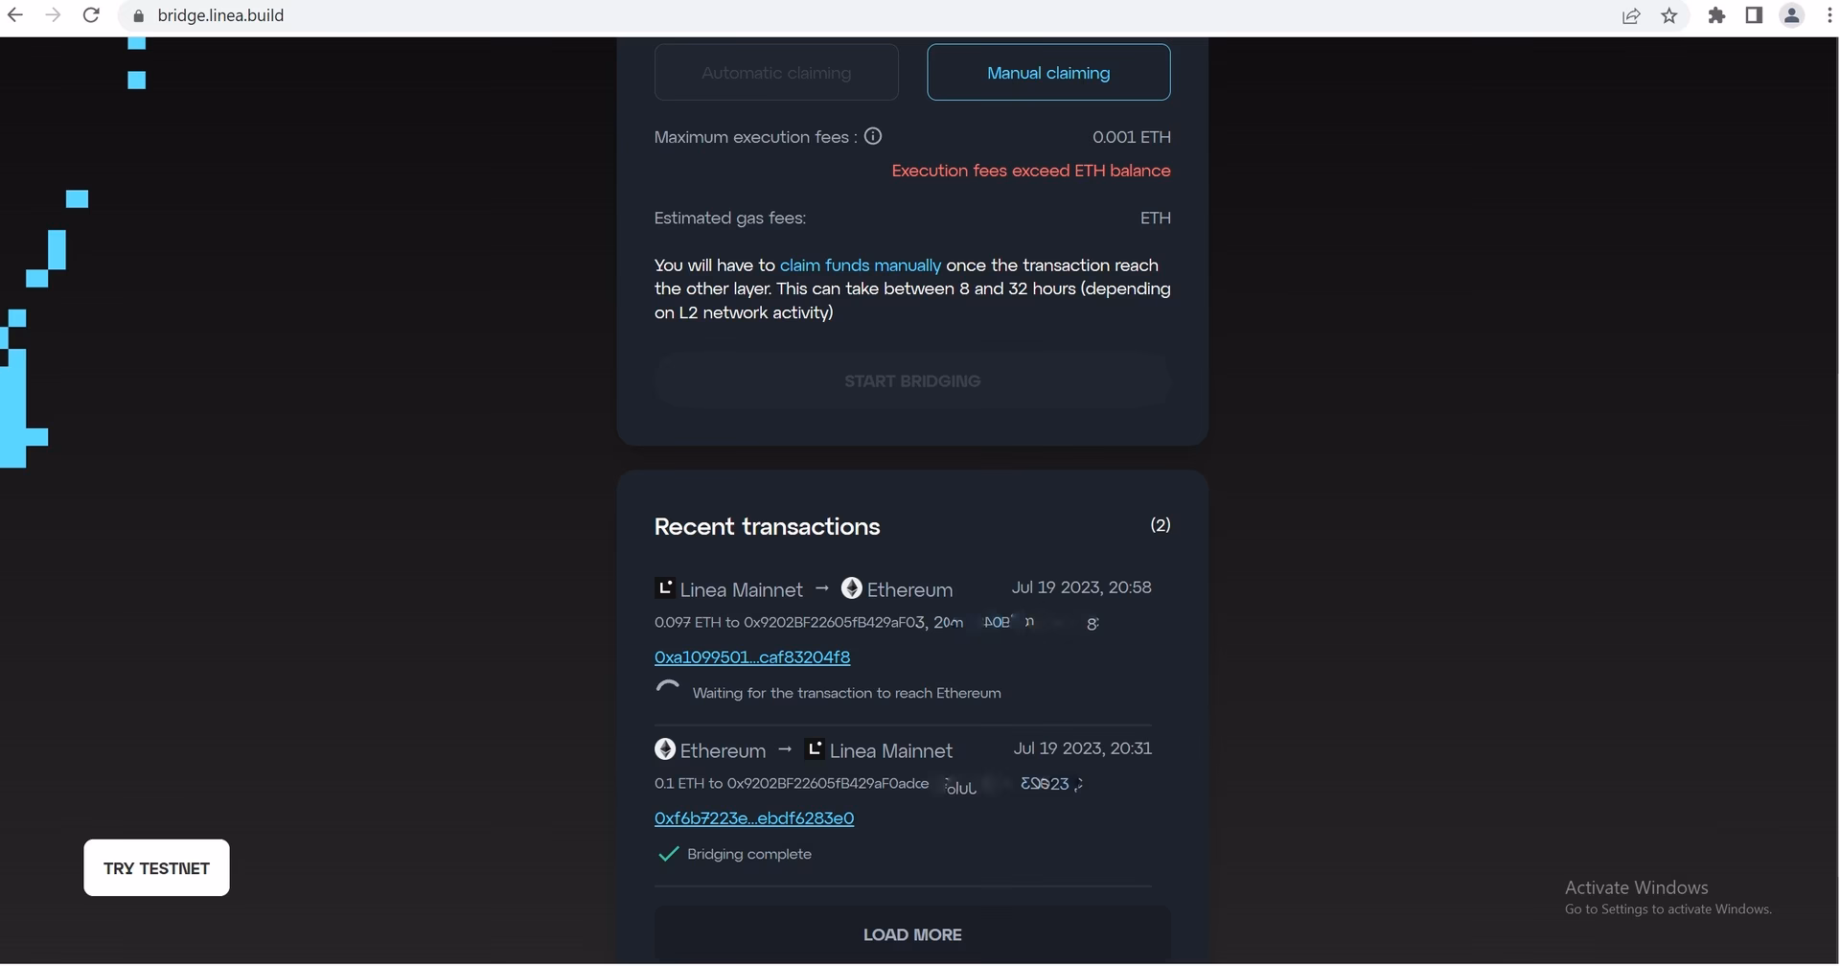Toggle the browser side panel icon
This screenshot has width=1840, height=966.
point(1754,15)
